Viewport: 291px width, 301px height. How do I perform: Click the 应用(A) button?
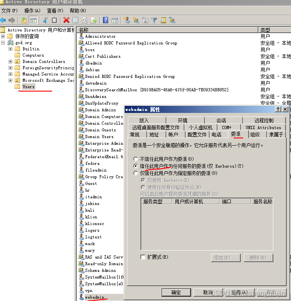240,292
